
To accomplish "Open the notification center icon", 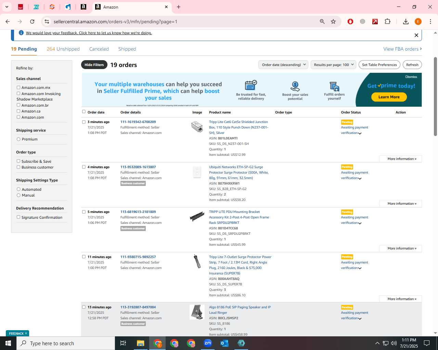I will (x=427, y=343).
